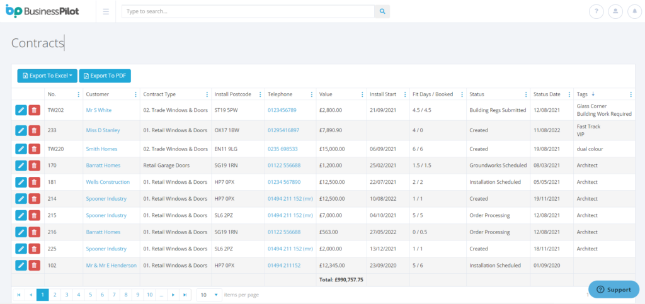The height and width of the screenshot is (304, 645).
Task: Open the Value column options menu
Action: coord(362,94)
